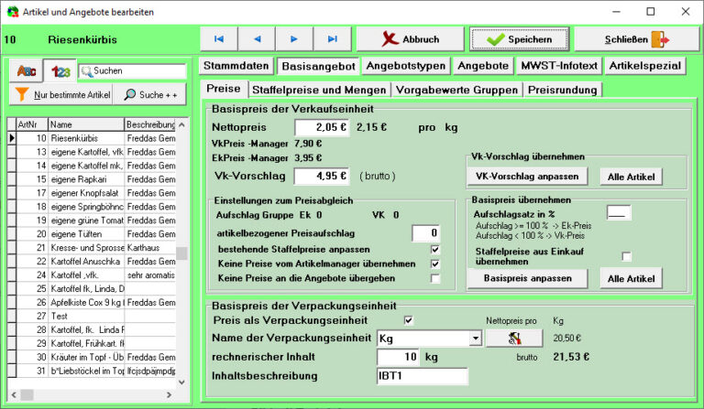The image size is (704, 409).
Task: Edit artikelbezogener Preisaufschlag field
Action: coord(425,233)
